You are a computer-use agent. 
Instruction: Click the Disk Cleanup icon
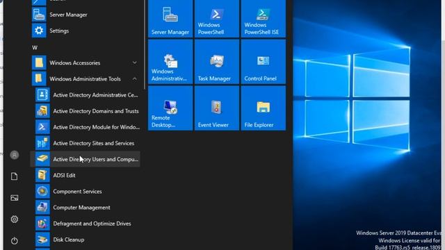click(42, 240)
